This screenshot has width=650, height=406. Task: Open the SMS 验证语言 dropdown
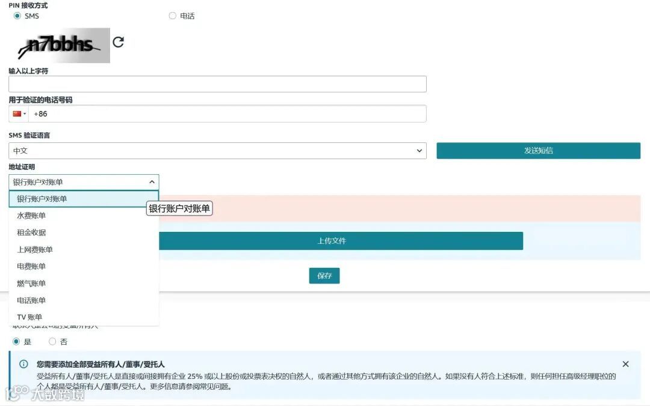click(217, 151)
